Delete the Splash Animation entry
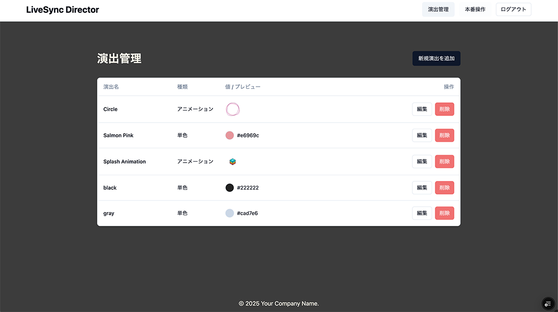The image size is (558, 312). (444, 162)
